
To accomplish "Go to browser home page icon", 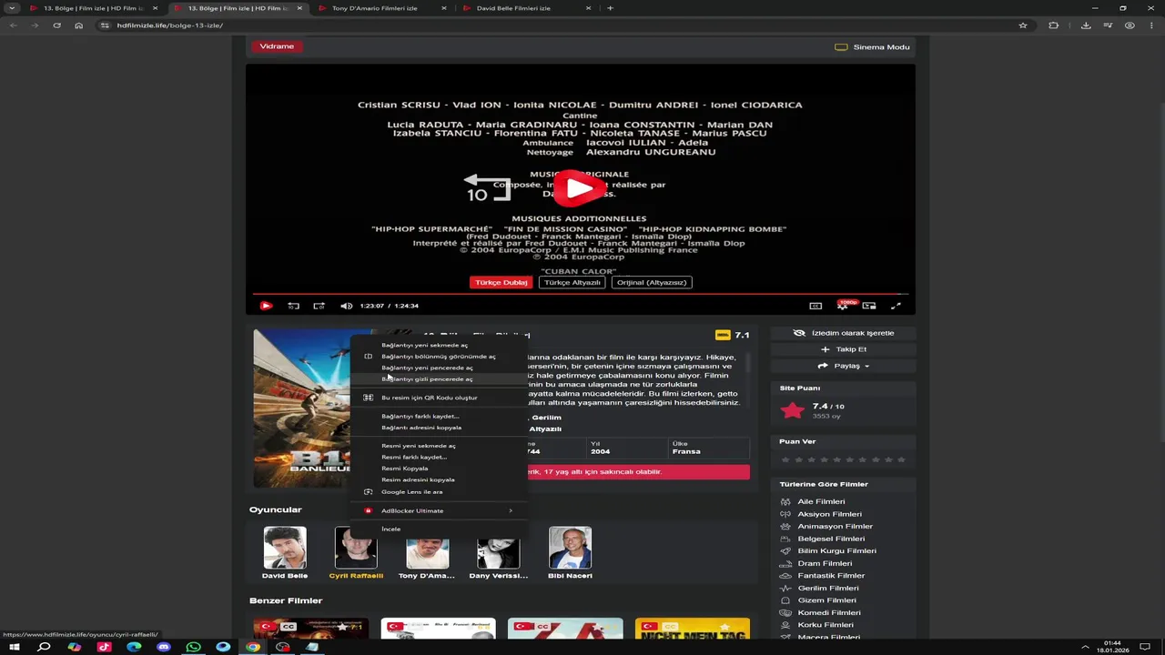I will point(78,25).
